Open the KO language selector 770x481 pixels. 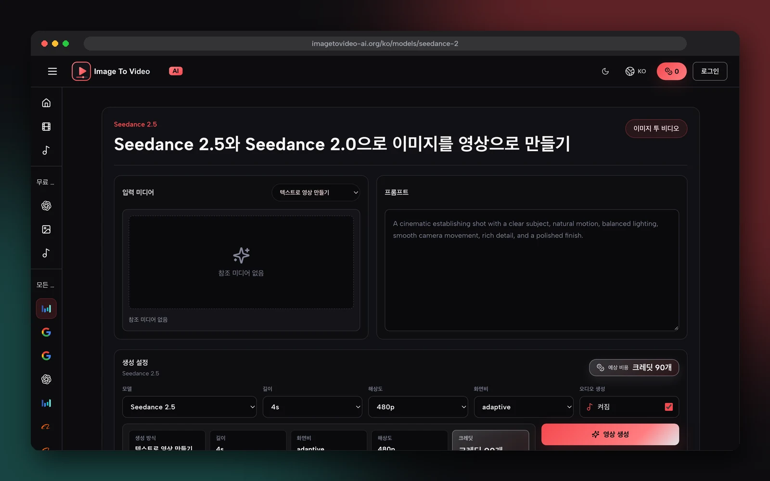coord(635,71)
